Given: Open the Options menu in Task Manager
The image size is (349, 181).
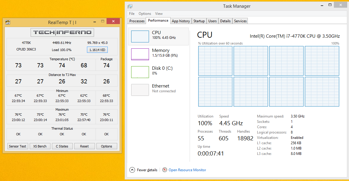Looking at the screenshot, I should 145,14.
